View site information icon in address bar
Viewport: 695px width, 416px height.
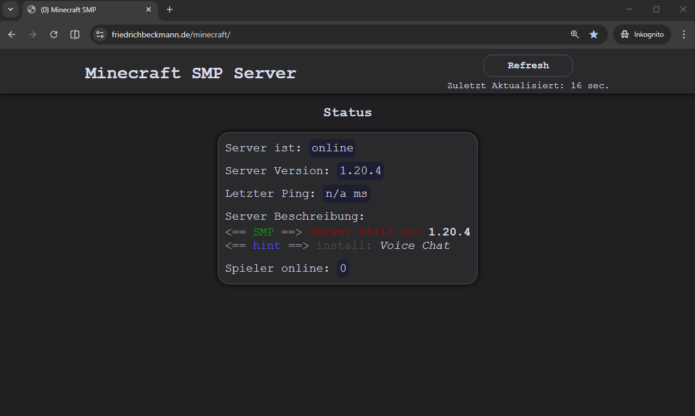point(100,34)
